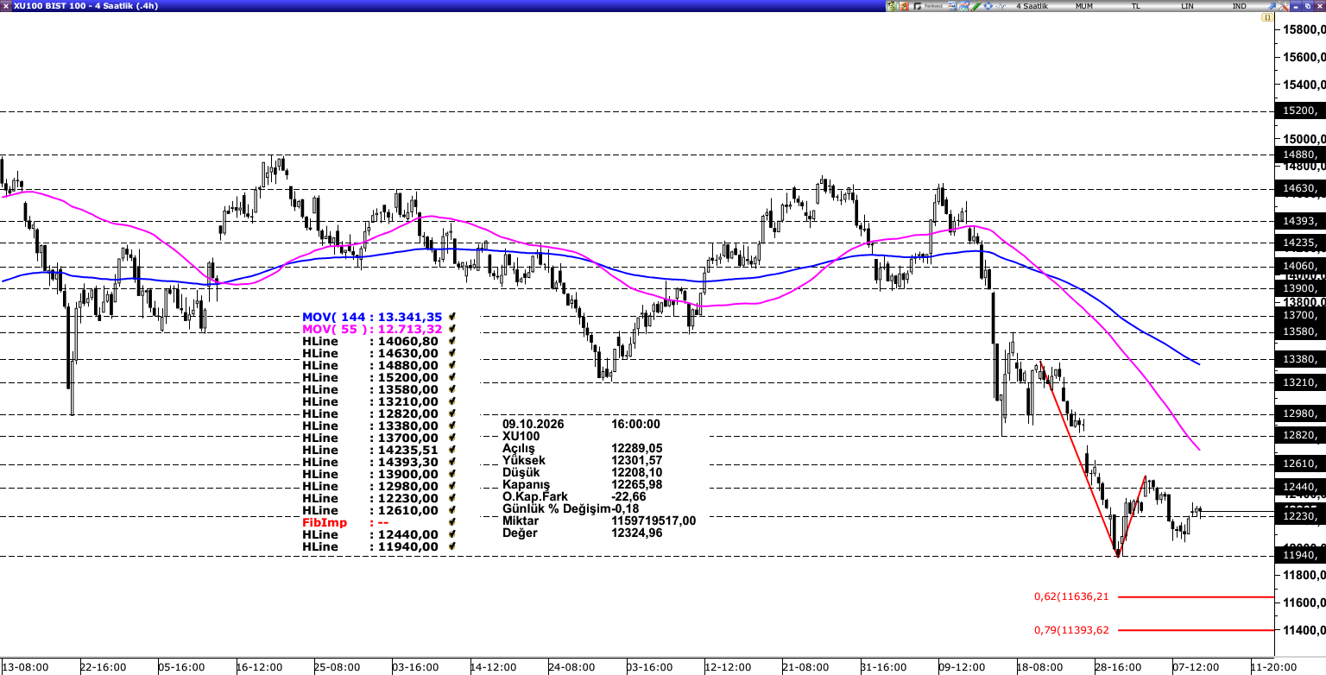Open the indicator list icon in the toolbar

tap(952, 6)
